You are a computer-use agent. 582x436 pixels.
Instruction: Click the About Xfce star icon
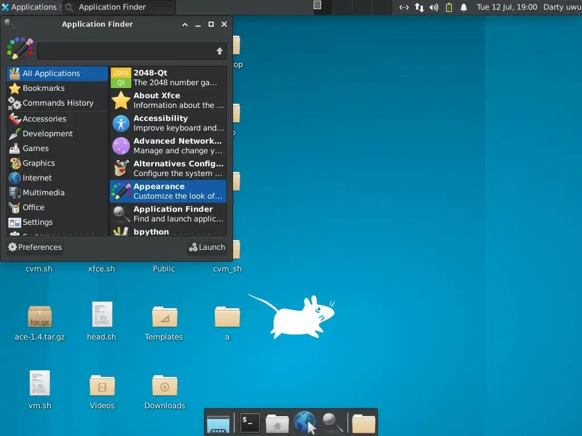(x=121, y=100)
